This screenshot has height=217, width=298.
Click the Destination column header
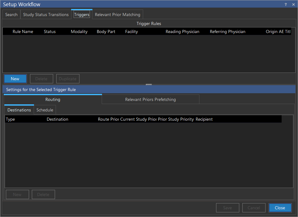(57, 119)
